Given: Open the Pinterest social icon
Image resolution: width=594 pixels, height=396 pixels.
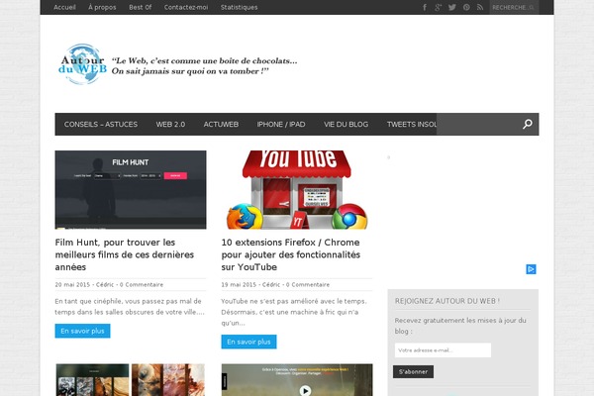Looking at the screenshot, I should pyautogui.click(x=466, y=7).
